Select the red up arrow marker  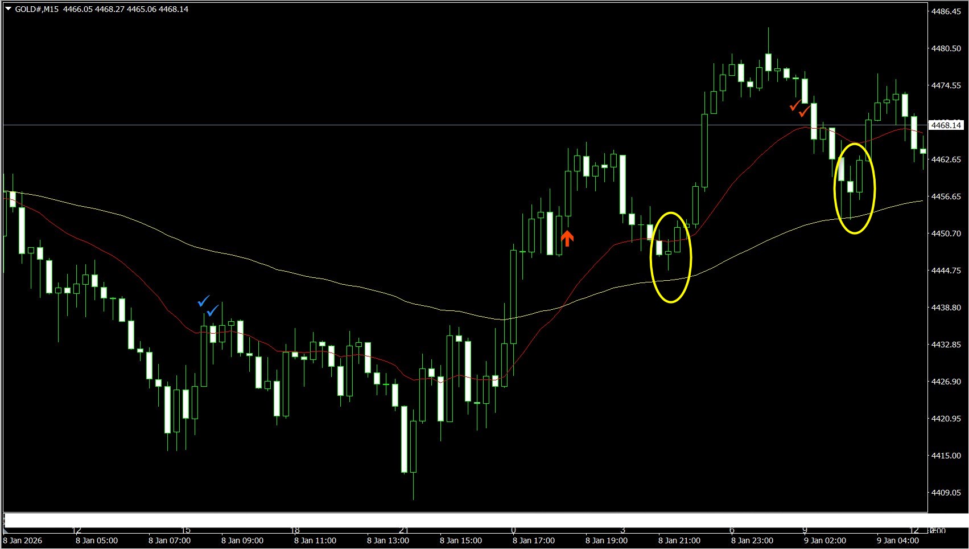(x=567, y=238)
